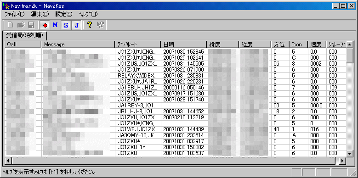
Task: Open the ファイル(F) menu
Action: (14, 14)
